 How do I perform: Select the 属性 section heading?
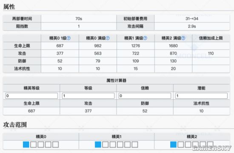[x=9, y=7]
